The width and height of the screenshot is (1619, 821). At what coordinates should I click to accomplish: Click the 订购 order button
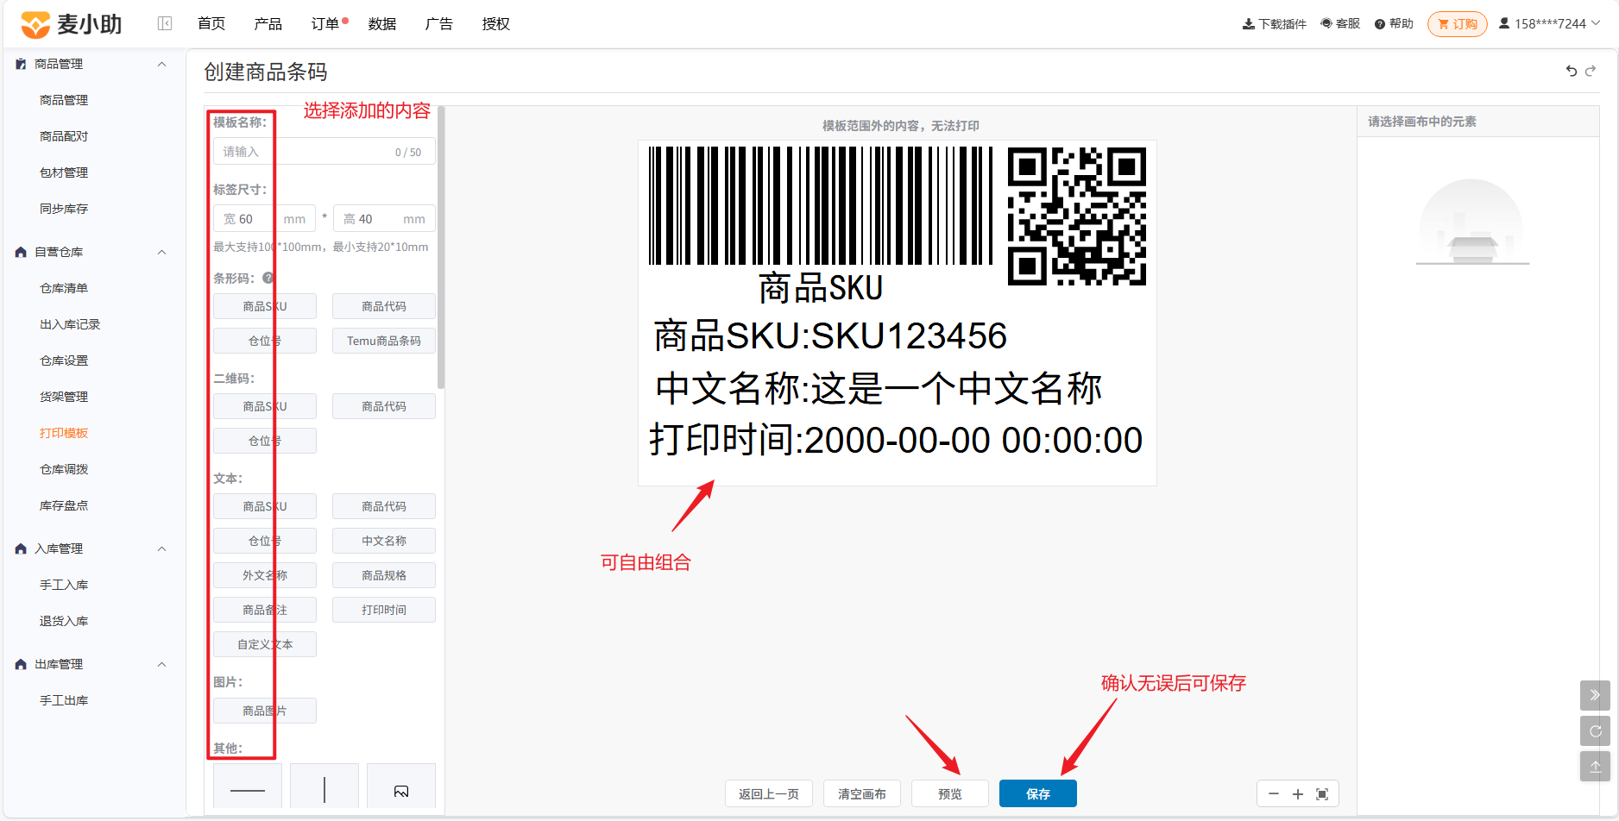(1458, 24)
